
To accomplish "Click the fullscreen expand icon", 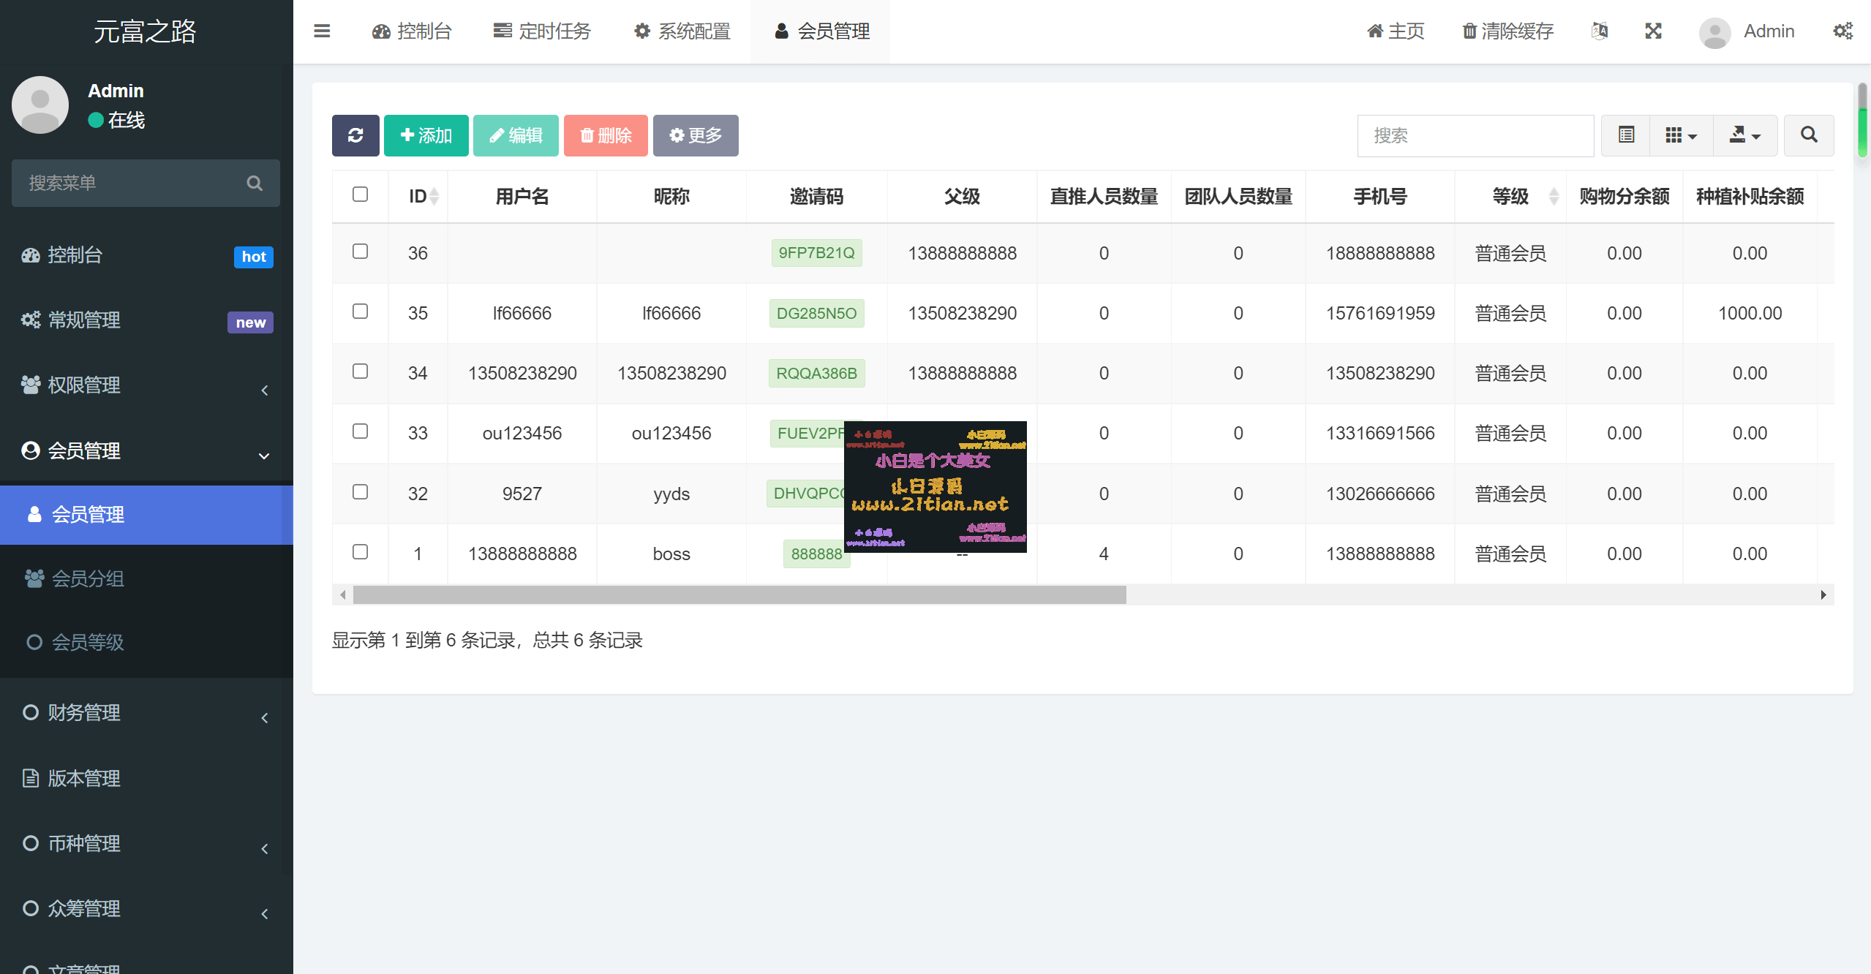I will 1653,31.
